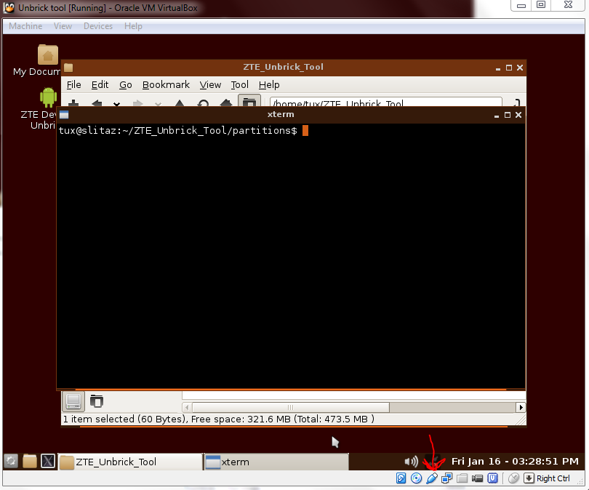Click the ZTE Android desktop icon
This screenshot has width=589, height=490.
(x=48, y=97)
